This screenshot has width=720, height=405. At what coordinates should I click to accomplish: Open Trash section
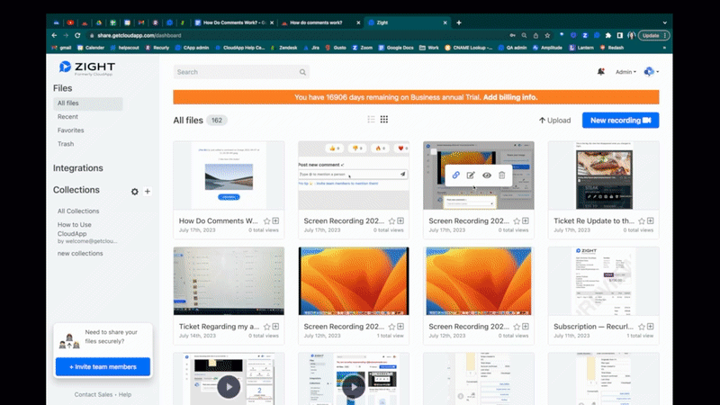tap(66, 144)
